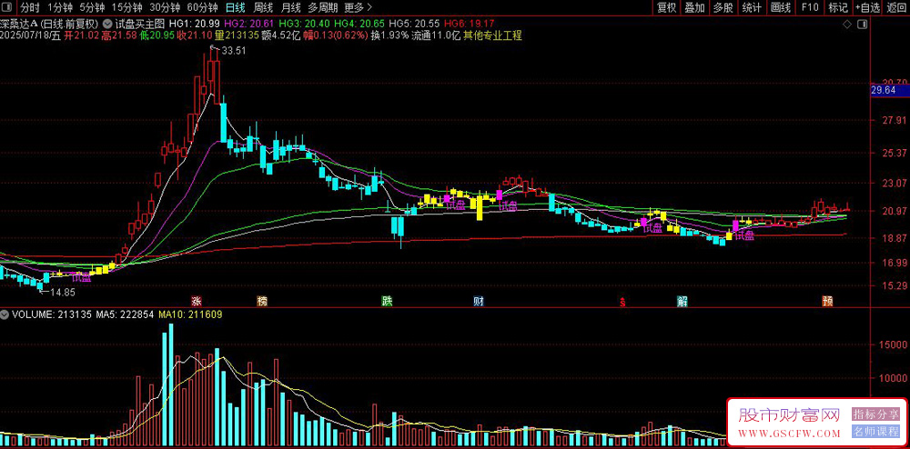This screenshot has width=910, height=449.
Task: Click the 换1.93% turnover value
Action: pyautogui.click(x=390, y=35)
